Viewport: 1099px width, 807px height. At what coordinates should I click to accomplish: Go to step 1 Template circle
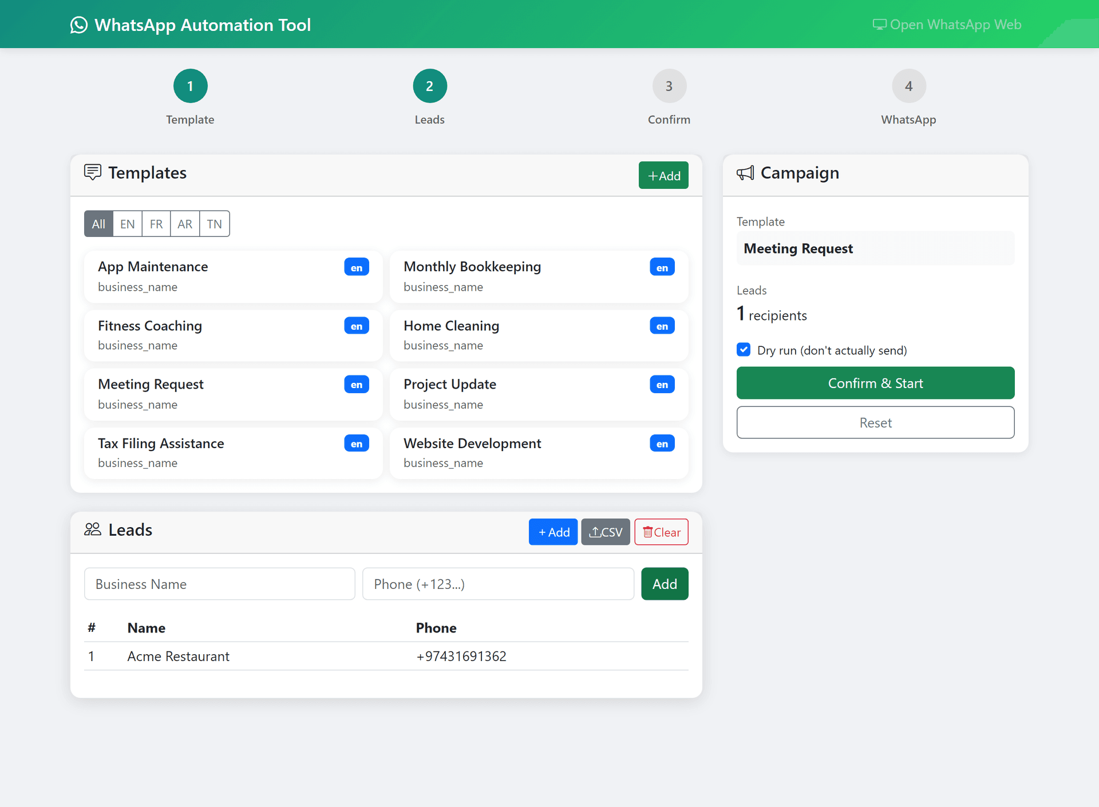pyautogui.click(x=190, y=86)
